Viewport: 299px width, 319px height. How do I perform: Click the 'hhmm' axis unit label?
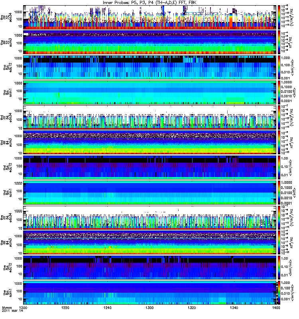point(7,307)
